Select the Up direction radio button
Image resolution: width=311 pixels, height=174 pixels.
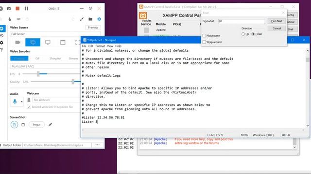[243, 34]
